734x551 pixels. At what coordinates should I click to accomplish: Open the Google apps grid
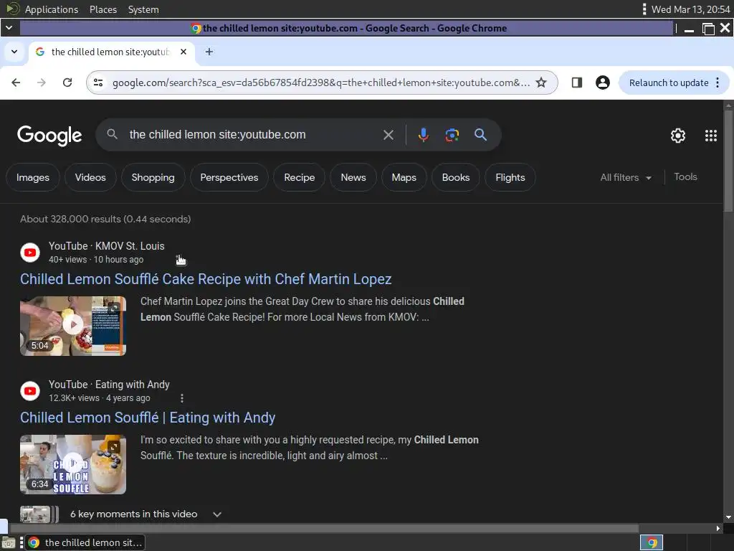point(710,136)
